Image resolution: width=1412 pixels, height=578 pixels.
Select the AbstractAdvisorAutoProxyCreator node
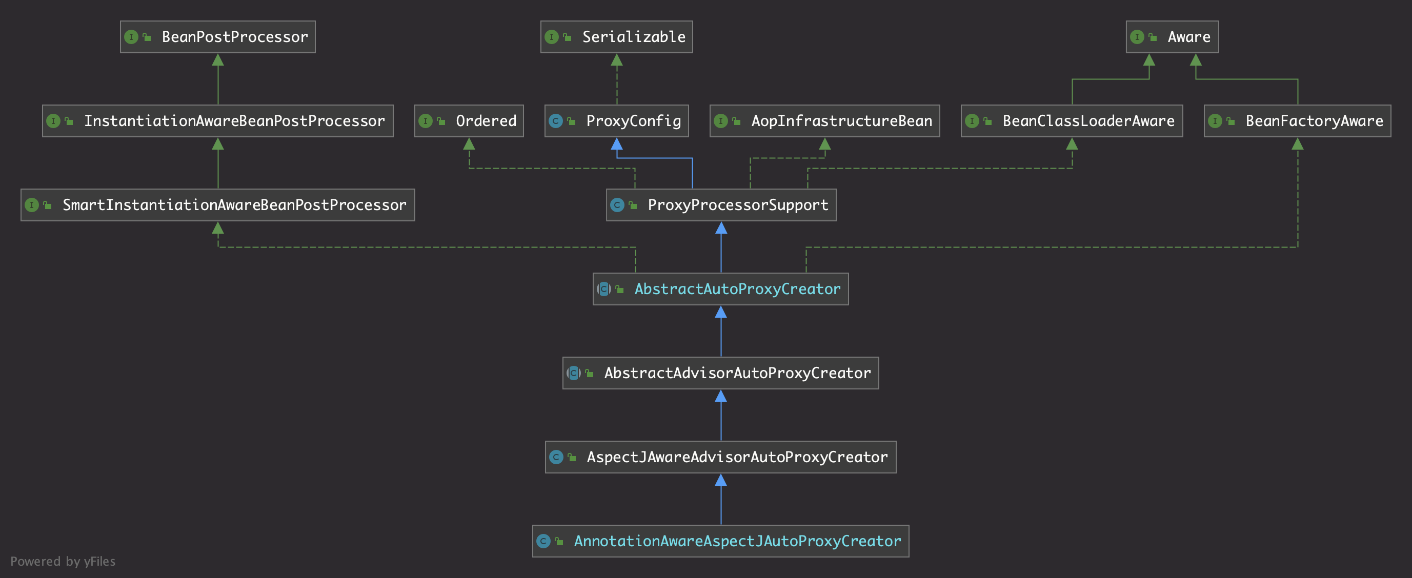721,373
